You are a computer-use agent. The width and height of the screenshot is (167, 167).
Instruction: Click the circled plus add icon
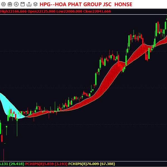(16, 4)
